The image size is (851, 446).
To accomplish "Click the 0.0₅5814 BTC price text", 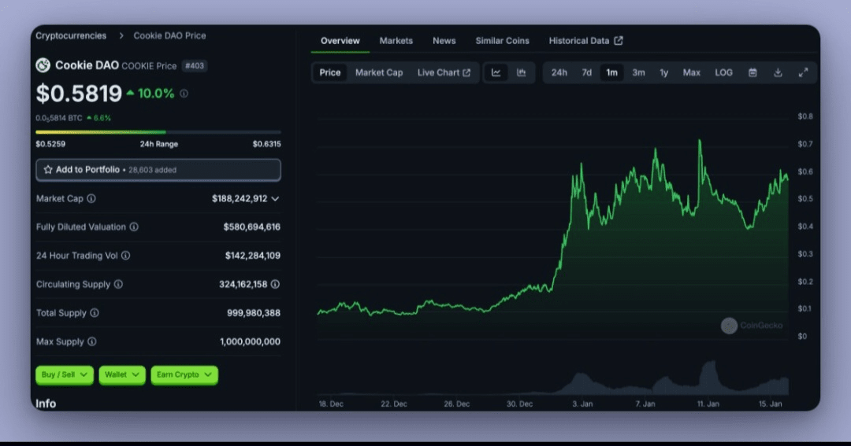I will (x=59, y=118).
